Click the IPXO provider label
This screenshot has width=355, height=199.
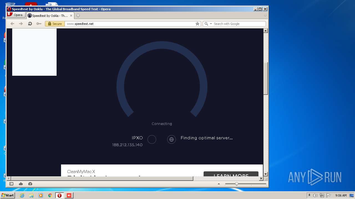tap(137, 138)
